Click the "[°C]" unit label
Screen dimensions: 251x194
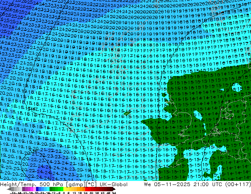click(x=91, y=184)
